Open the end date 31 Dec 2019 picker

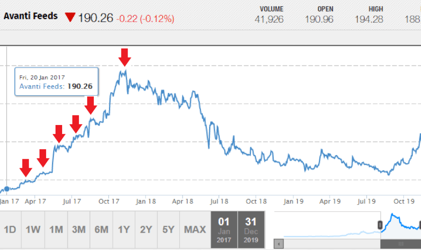(251, 229)
